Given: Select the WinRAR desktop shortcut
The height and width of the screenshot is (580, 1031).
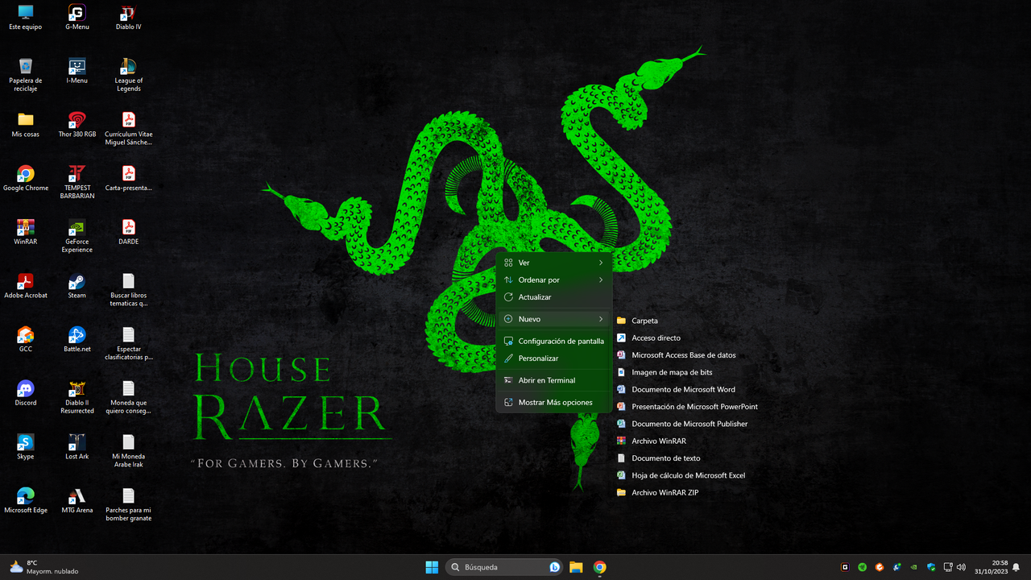Looking at the screenshot, I should 26,232.
